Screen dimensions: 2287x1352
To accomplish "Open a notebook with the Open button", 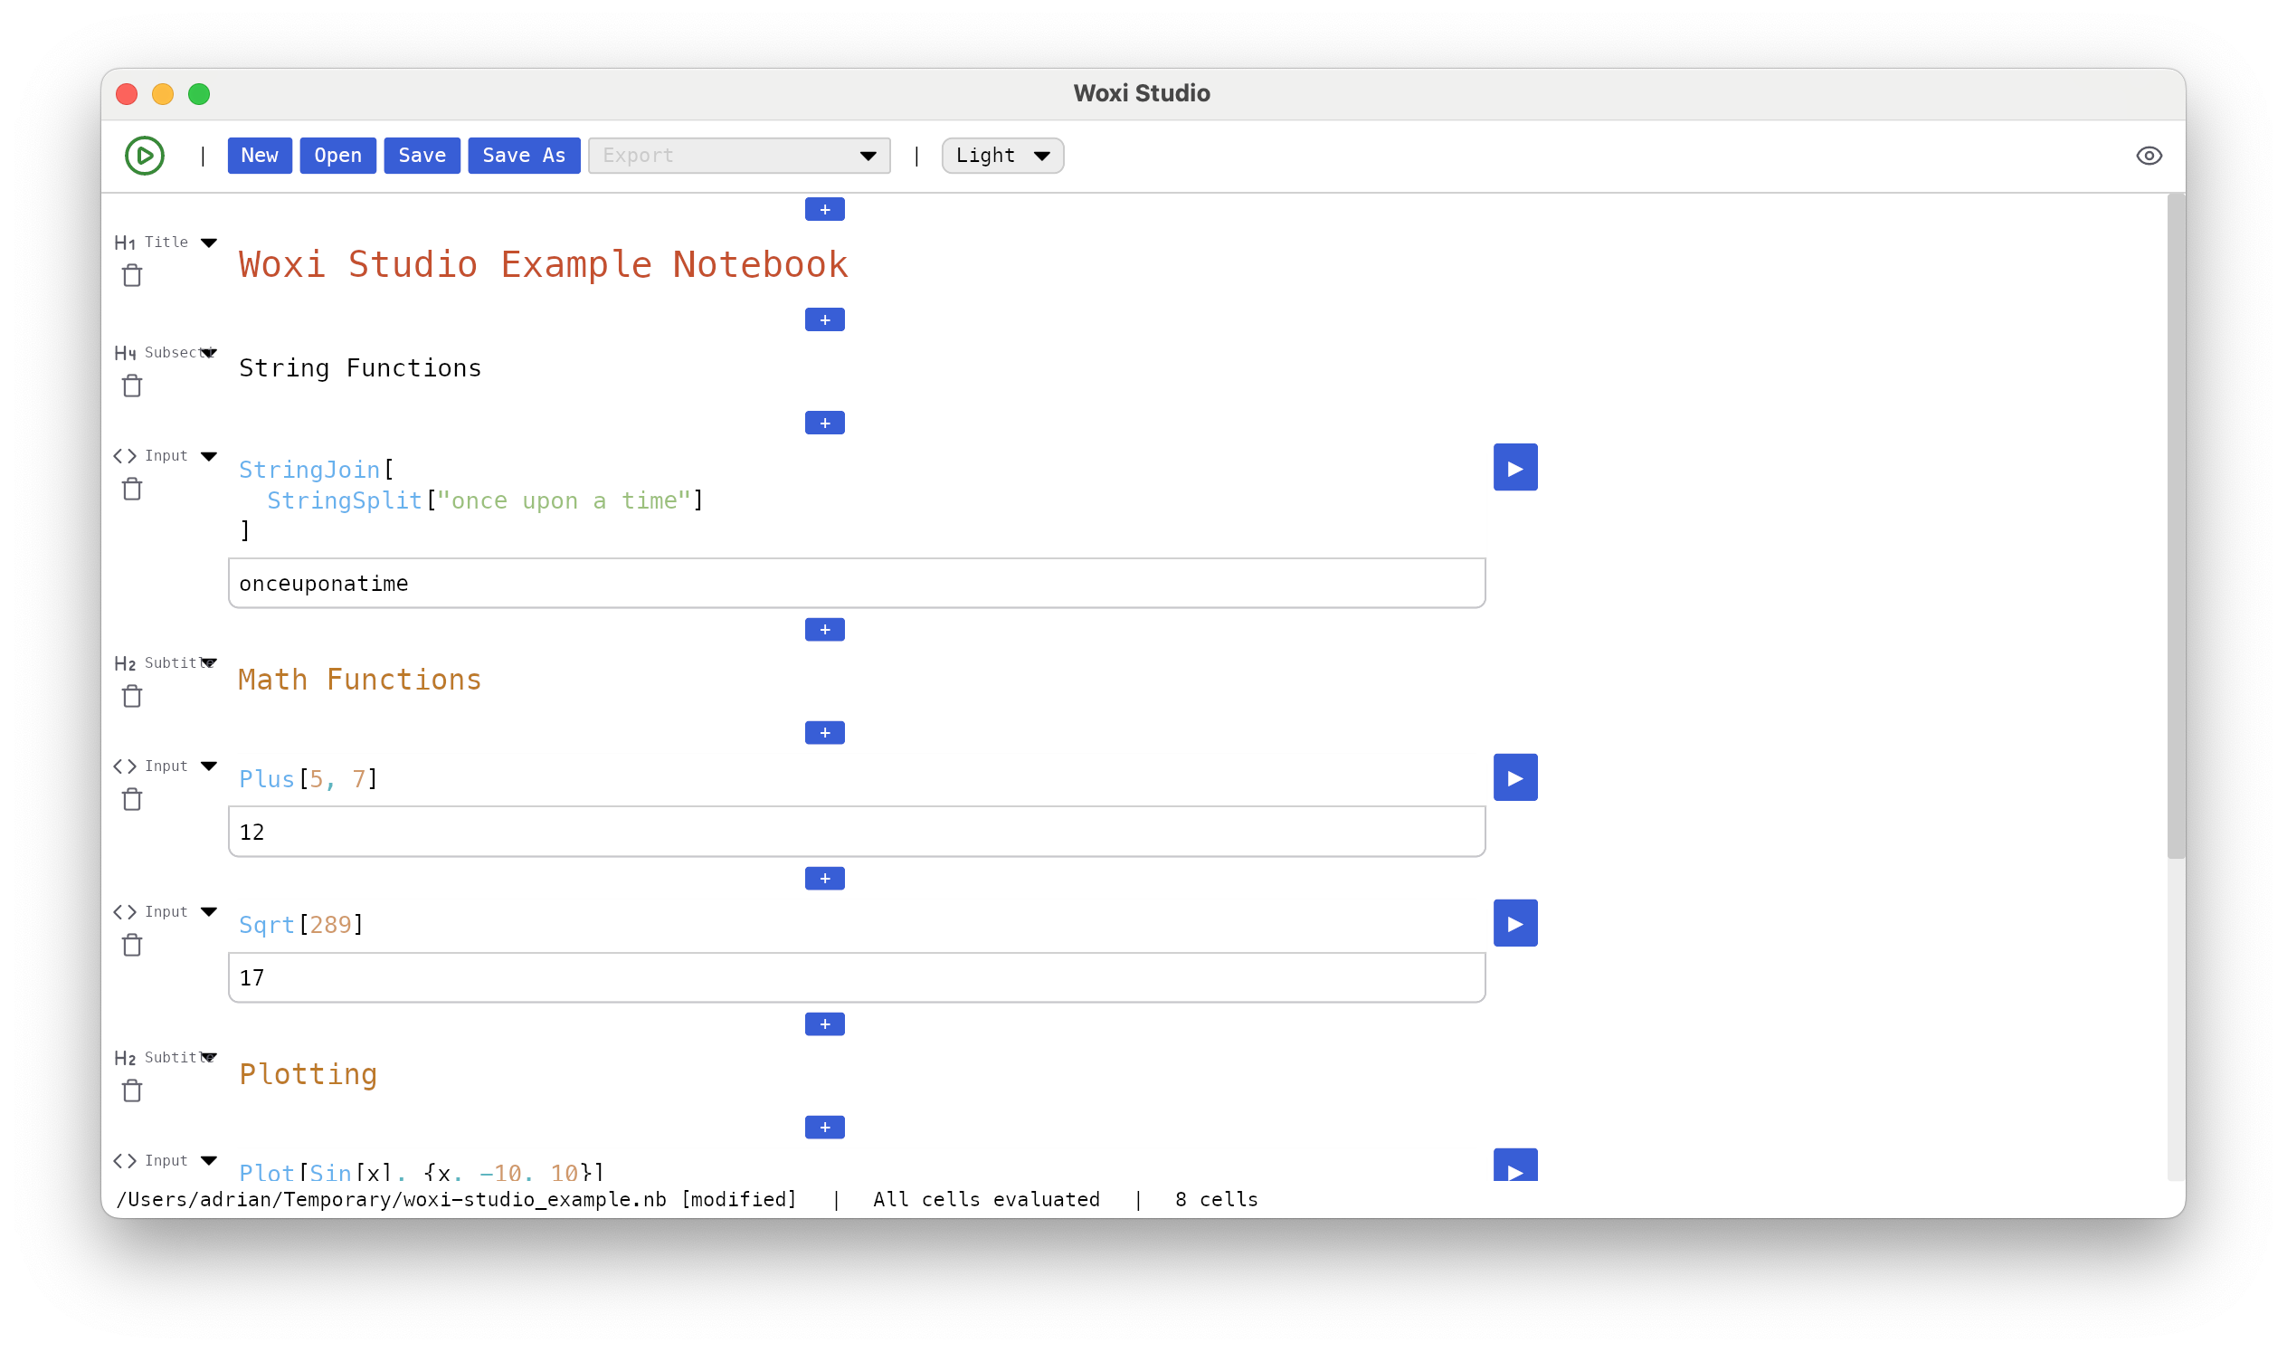I will tap(338, 156).
